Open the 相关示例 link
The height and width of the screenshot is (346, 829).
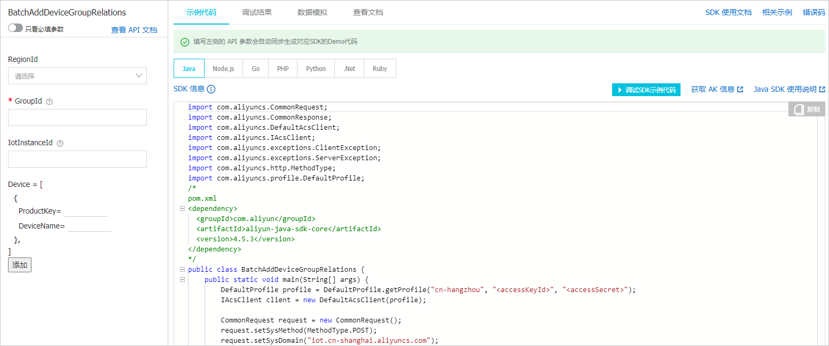pos(777,12)
